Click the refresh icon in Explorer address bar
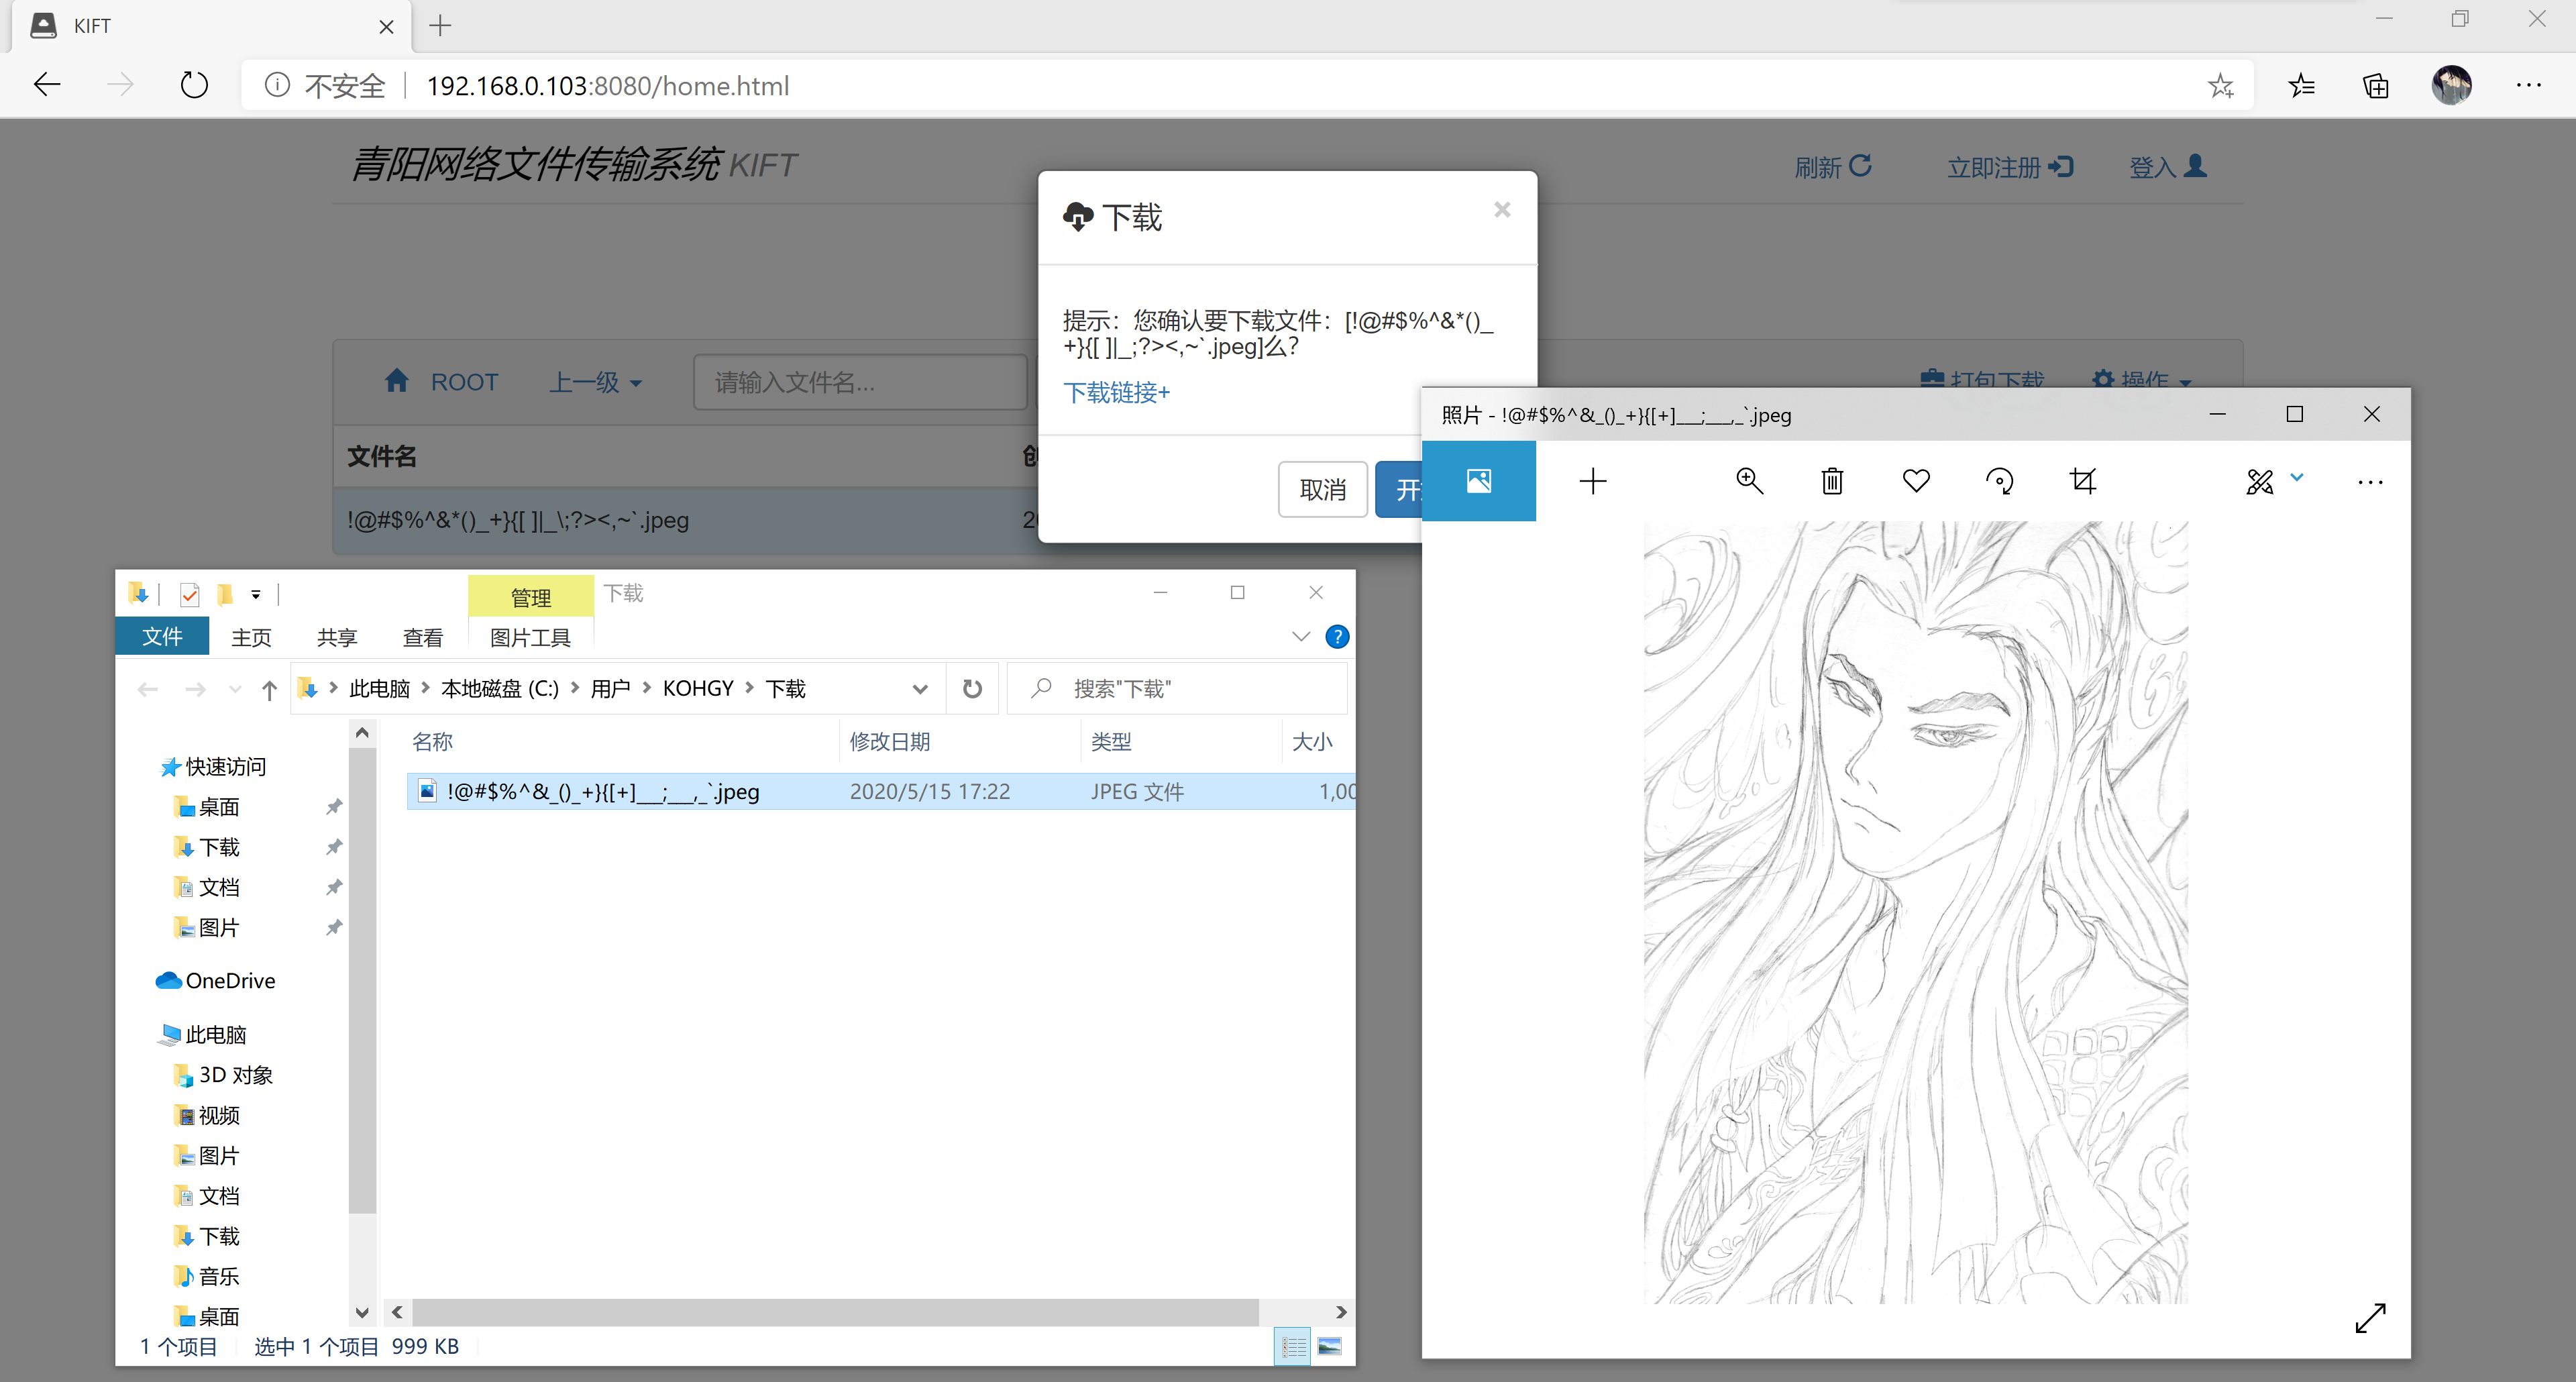2576x1382 pixels. tap(972, 688)
